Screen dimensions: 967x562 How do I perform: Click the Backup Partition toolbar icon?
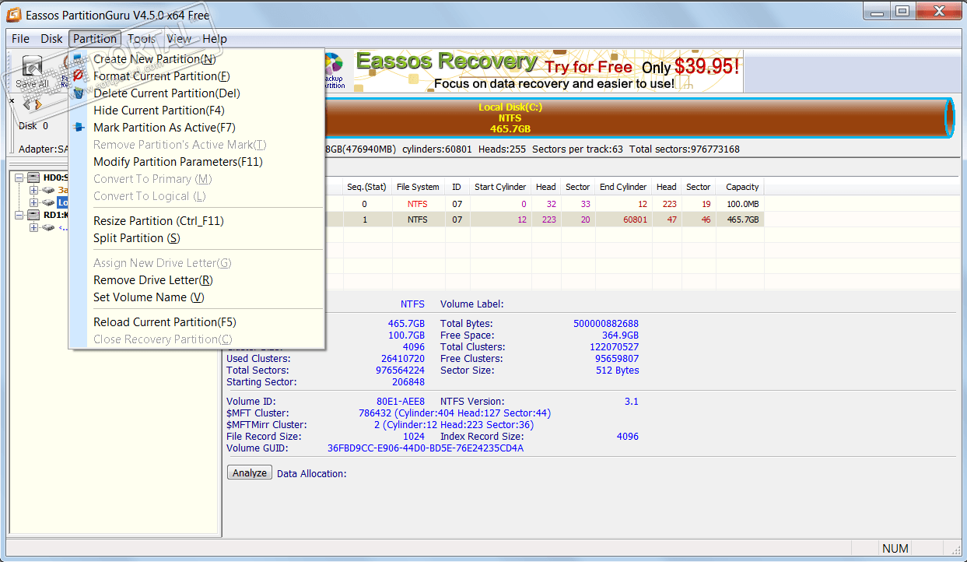tap(334, 70)
